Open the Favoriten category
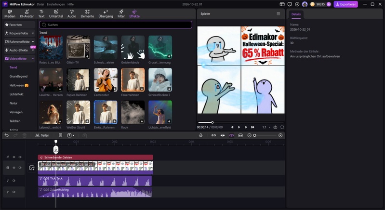 (x=19, y=25)
